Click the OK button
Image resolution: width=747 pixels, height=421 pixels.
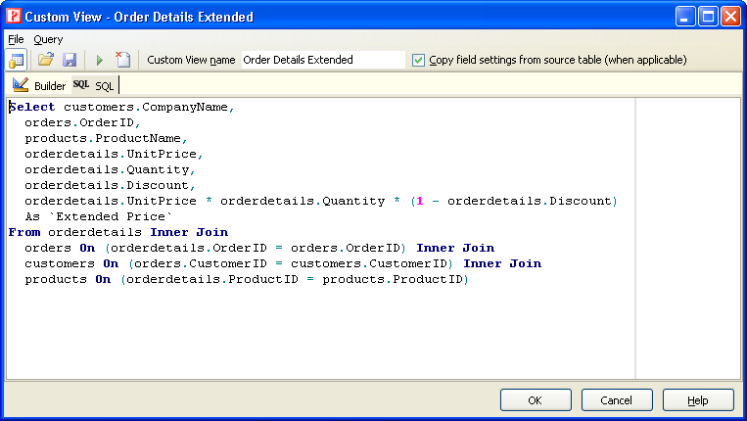coord(536,400)
